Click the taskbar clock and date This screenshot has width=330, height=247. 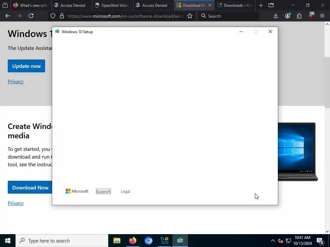302,241
